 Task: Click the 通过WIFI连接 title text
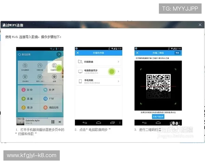point(13,25)
